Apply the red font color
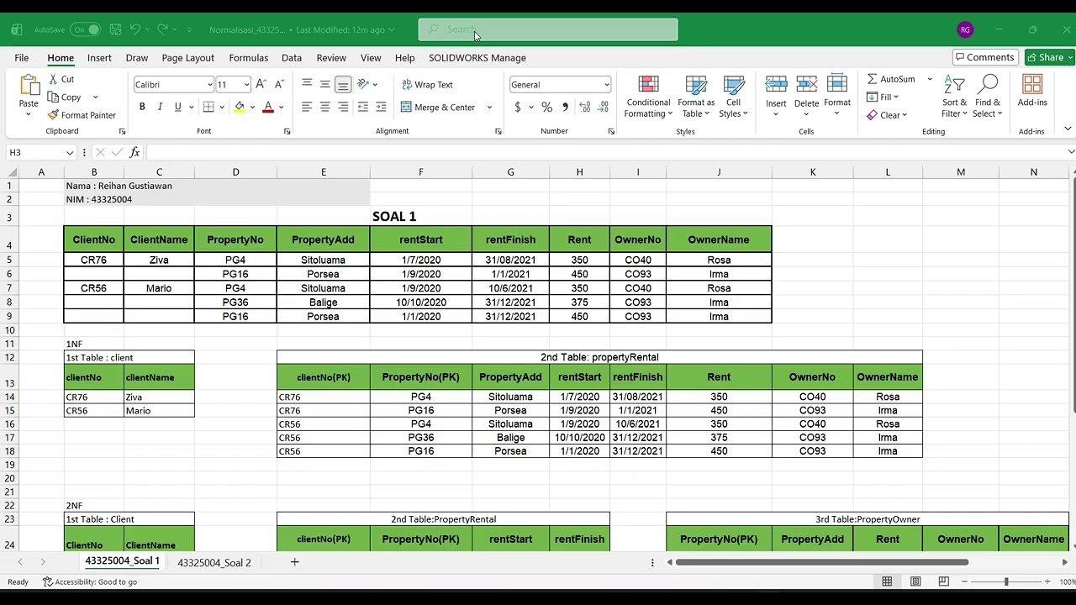1076x605 pixels. click(268, 107)
